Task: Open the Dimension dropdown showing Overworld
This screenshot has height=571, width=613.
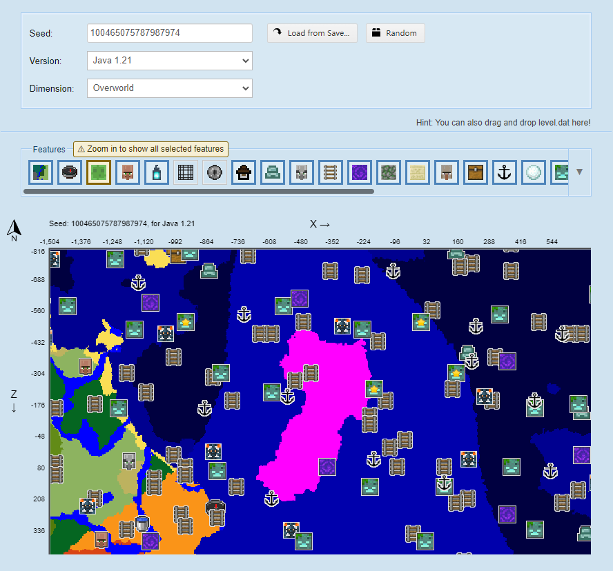Action: pyautogui.click(x=170, y=88)
